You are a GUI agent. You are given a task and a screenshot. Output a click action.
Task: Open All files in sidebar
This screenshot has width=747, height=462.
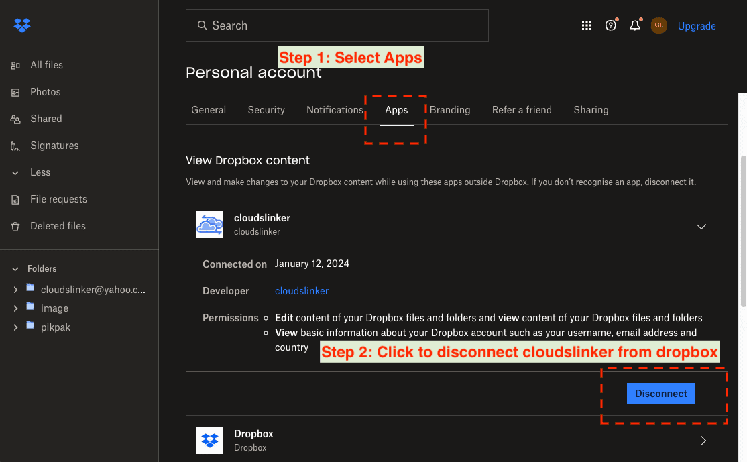(x=46, y=65)
